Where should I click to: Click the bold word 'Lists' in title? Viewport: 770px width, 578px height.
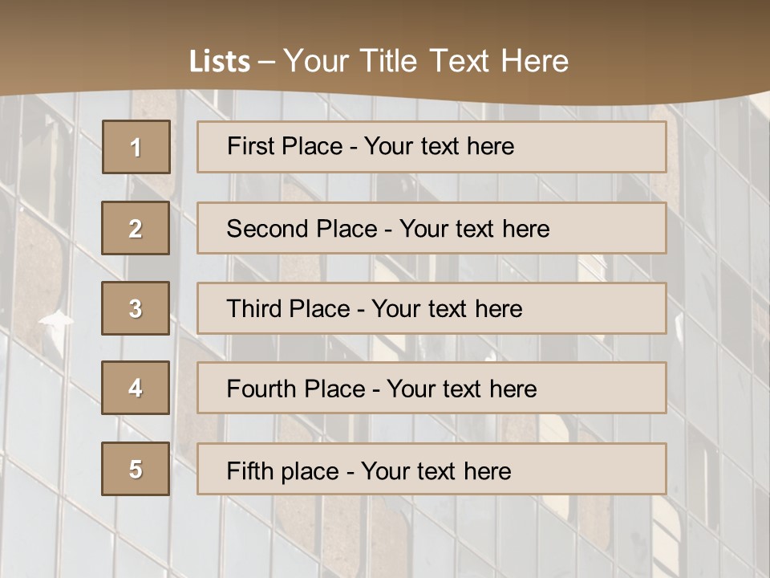220,62
